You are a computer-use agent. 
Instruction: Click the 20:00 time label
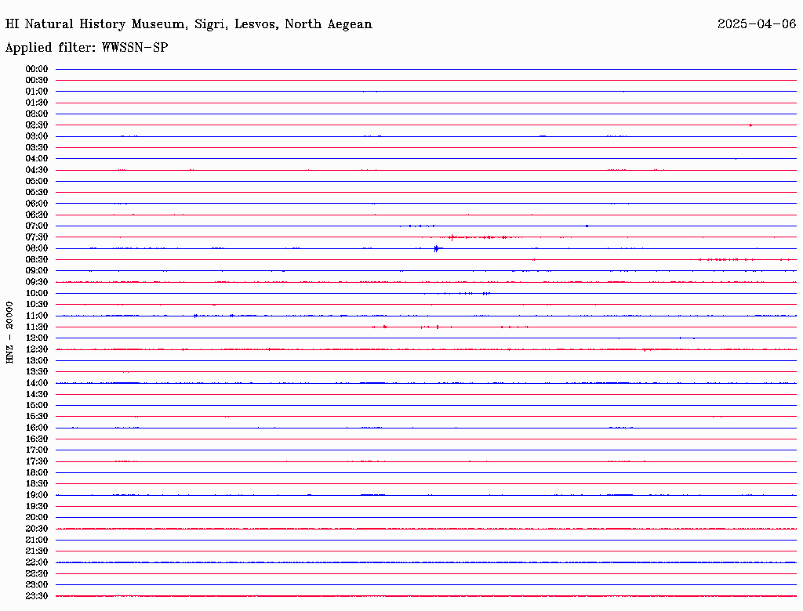pos(37,517)
